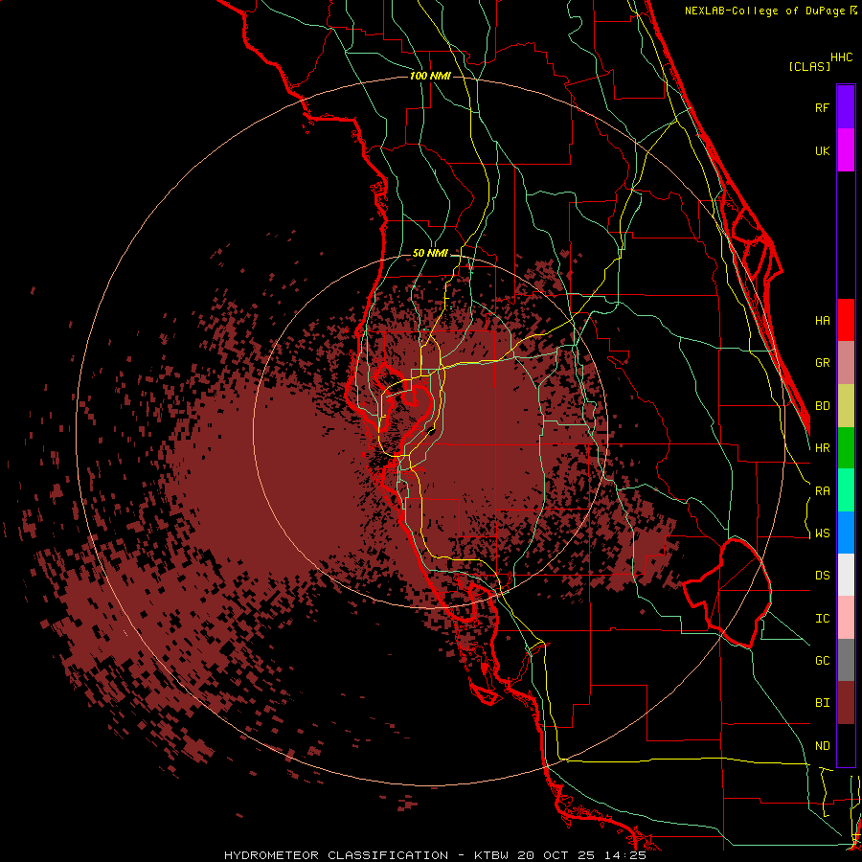Click the "HA" legend label

[x=822, y=320]
